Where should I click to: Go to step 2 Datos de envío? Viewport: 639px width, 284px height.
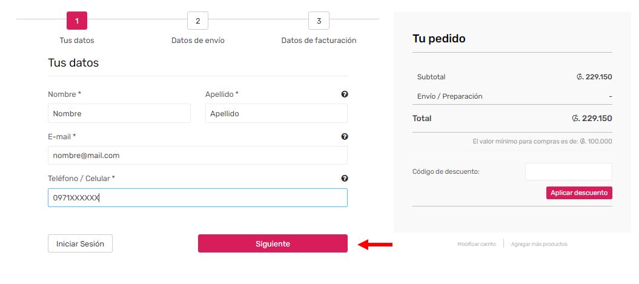198,21
